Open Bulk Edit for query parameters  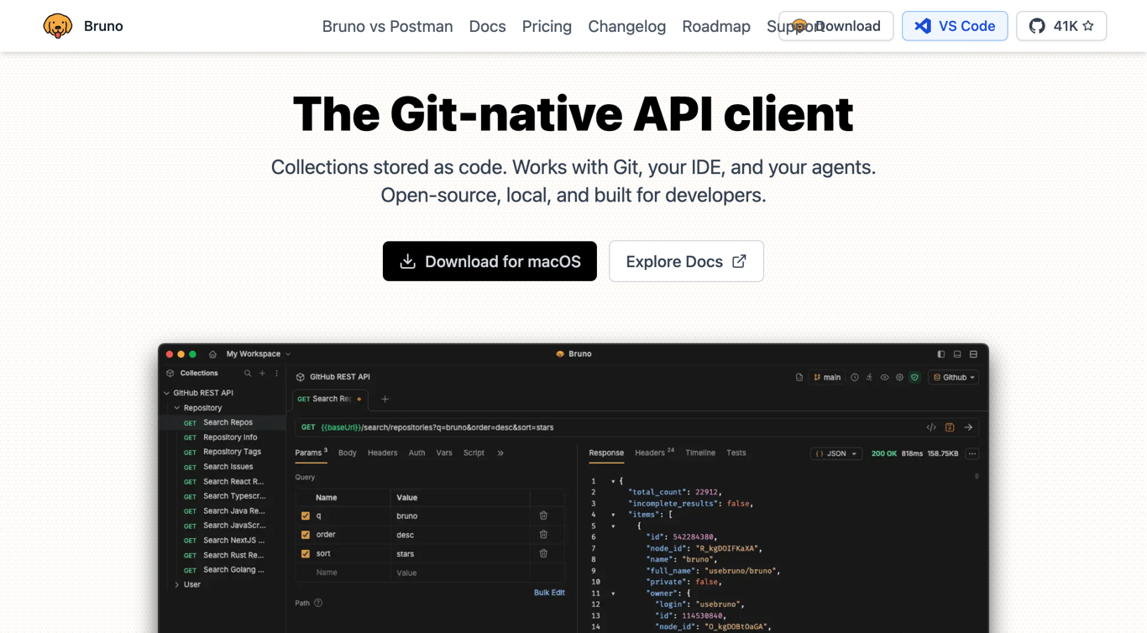pos(548,592)
